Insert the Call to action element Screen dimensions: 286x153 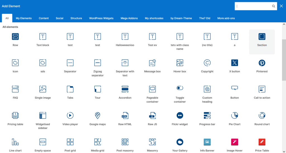(x=262, y=92)
